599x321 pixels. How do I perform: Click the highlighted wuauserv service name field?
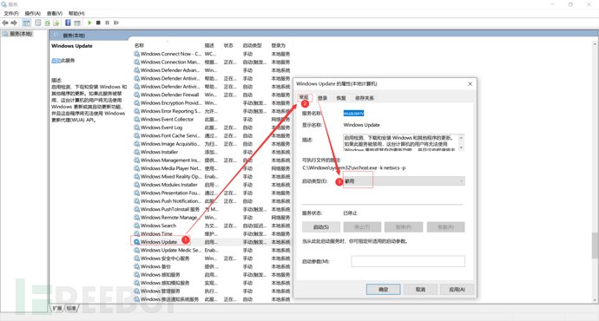[x=353, y=114]
